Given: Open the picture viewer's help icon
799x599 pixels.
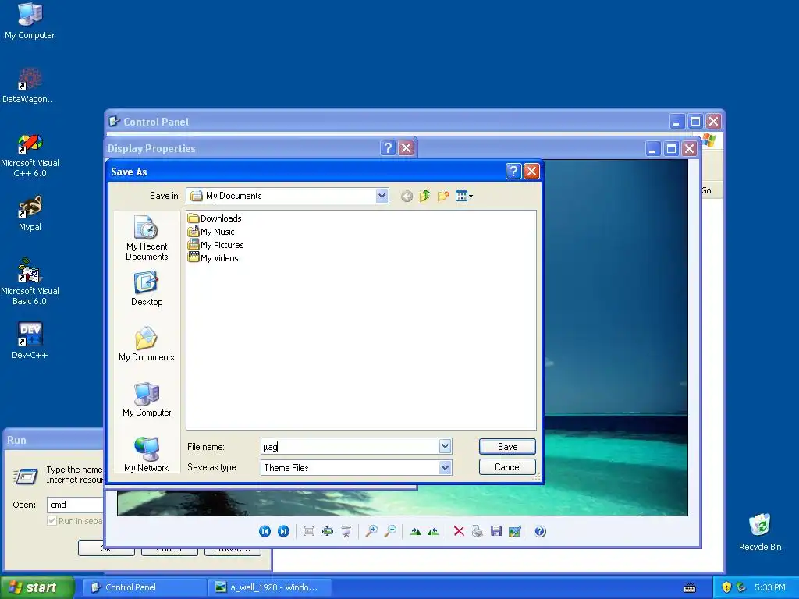Looking at the screenshot, I should (540, 531).
